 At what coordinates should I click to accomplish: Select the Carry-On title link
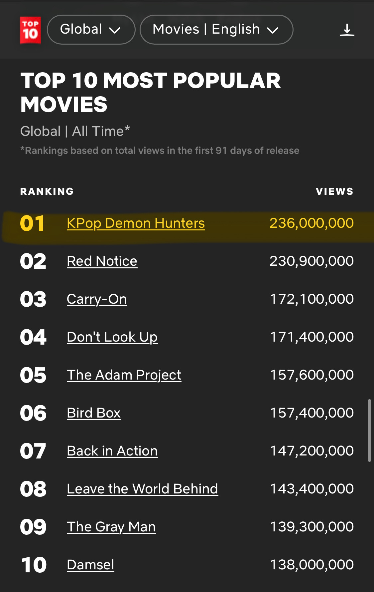click(97, 299)
